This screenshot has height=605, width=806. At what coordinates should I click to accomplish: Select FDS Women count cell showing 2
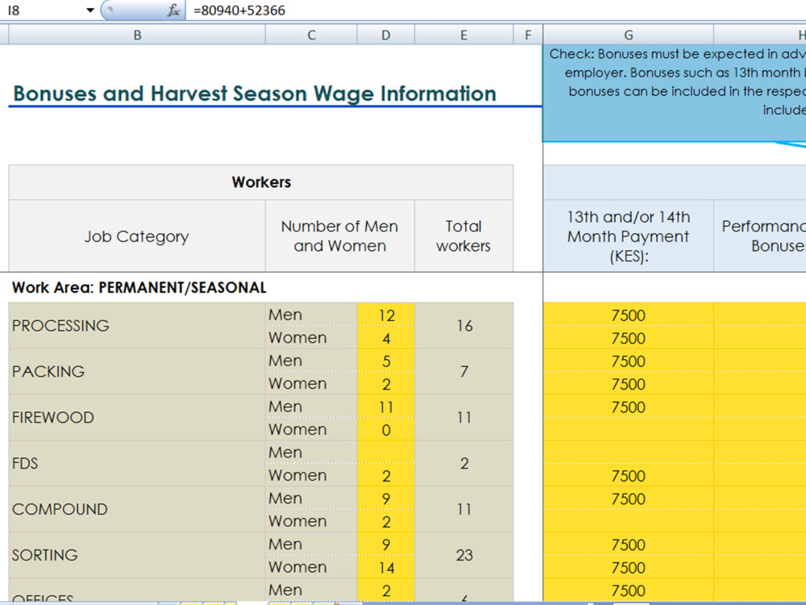click(x=386, y=475)
